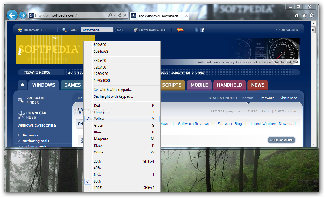Click the Bookmark This Site star icon

pos(20,30)
